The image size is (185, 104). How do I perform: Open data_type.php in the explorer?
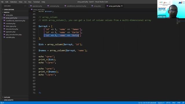coord(11,26)
